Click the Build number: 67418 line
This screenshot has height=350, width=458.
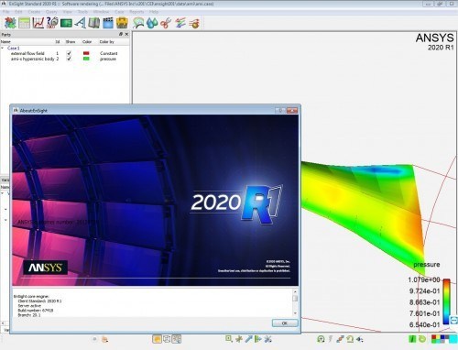pyautogui.click(x=36, y=311)
